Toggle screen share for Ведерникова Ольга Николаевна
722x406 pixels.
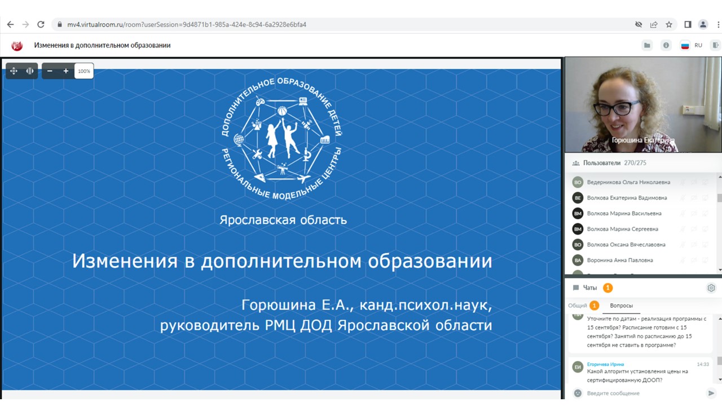point(705,182)
